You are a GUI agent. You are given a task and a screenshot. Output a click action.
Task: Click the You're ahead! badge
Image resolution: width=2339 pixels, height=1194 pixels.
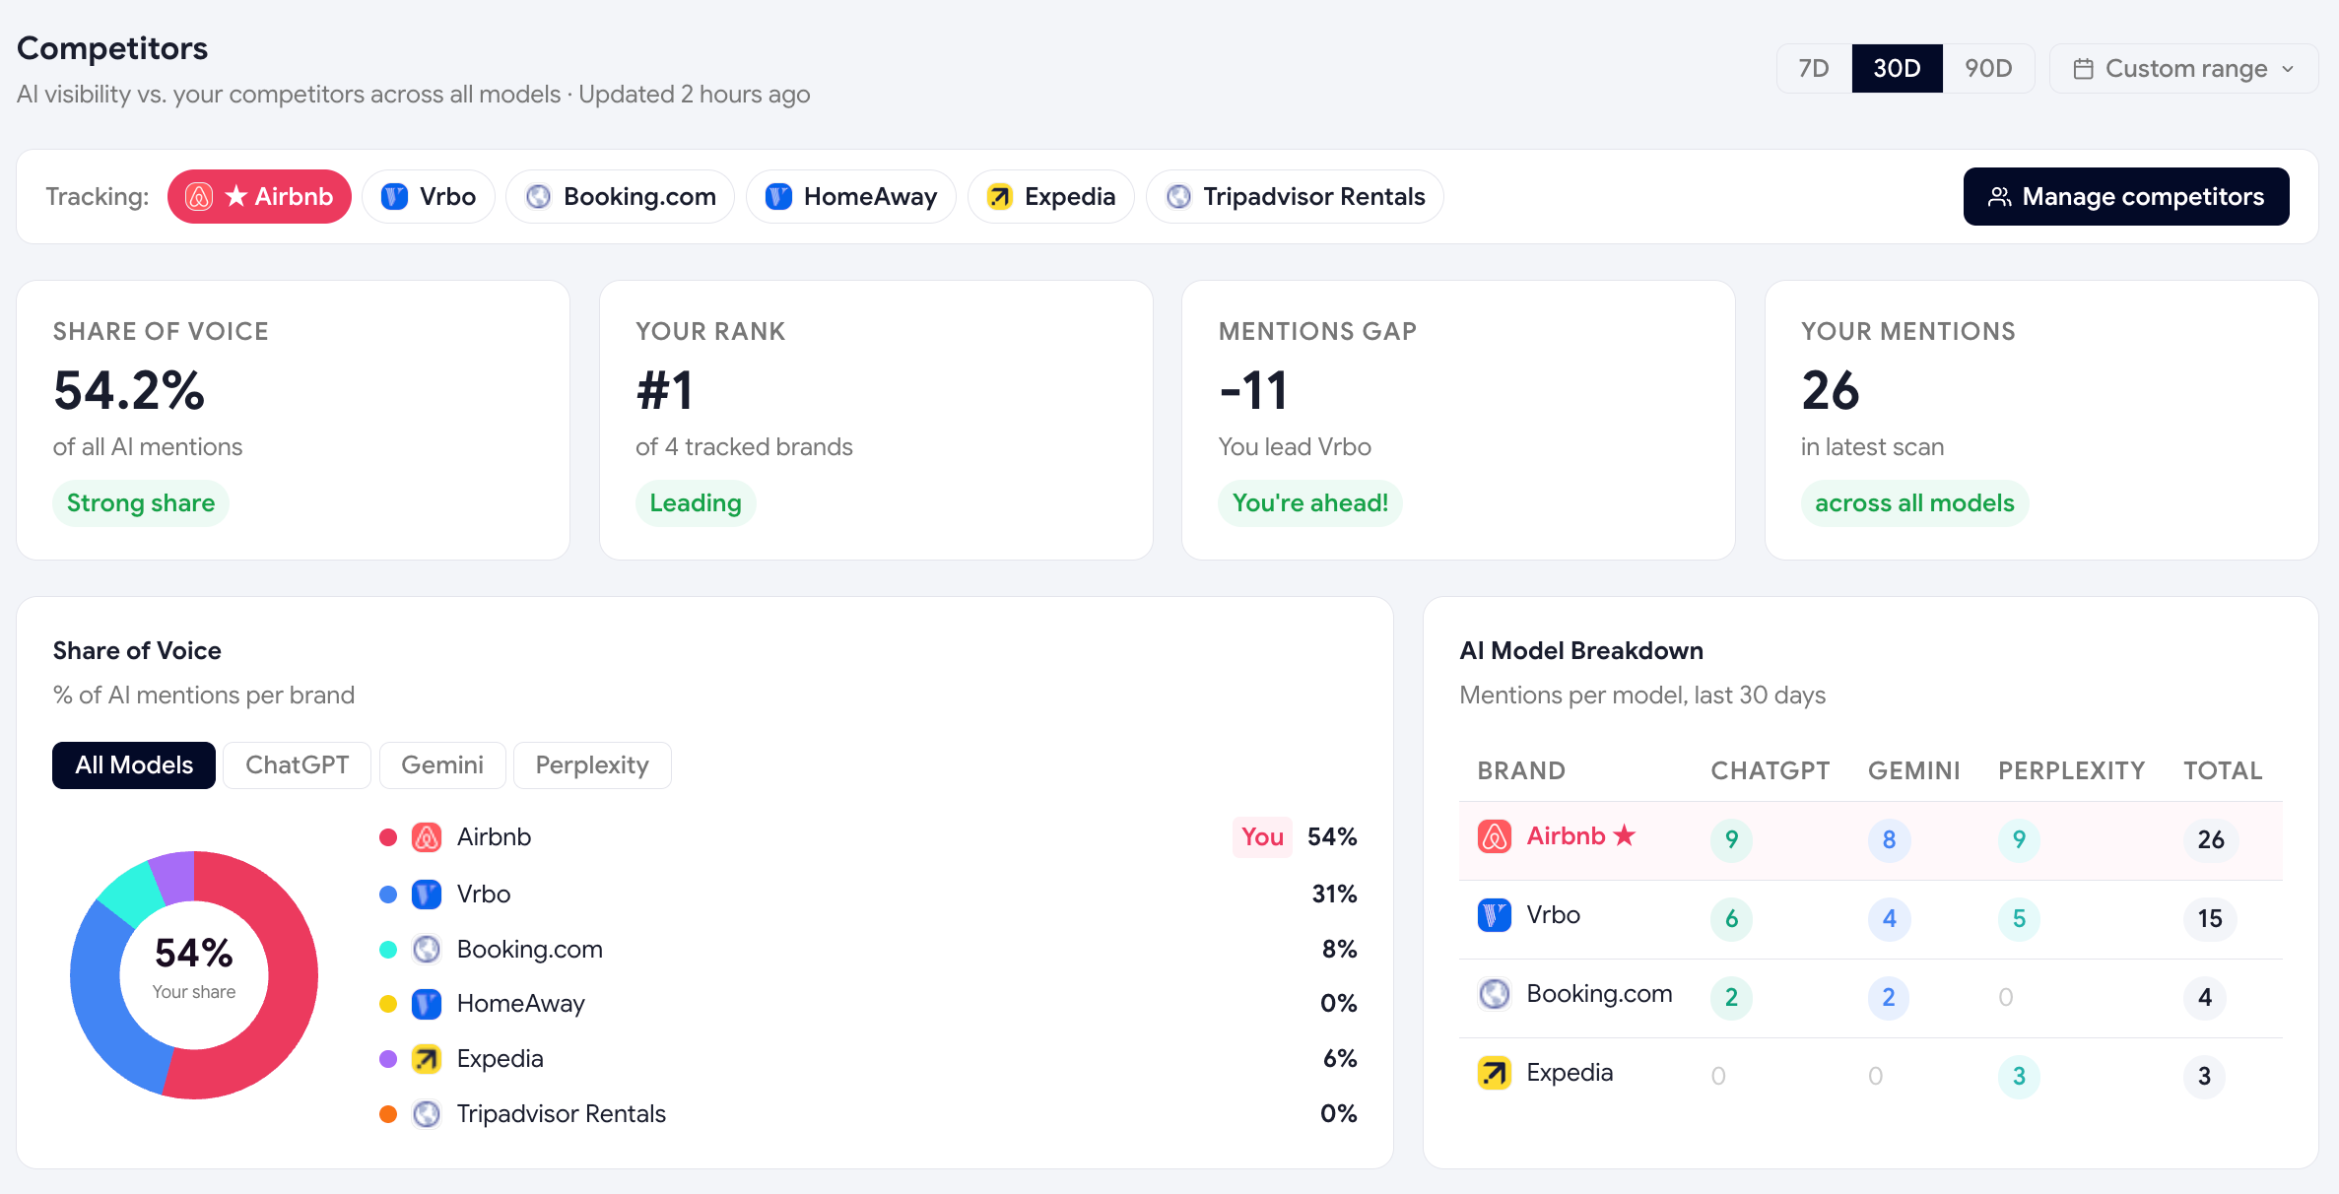[1310, 503]
